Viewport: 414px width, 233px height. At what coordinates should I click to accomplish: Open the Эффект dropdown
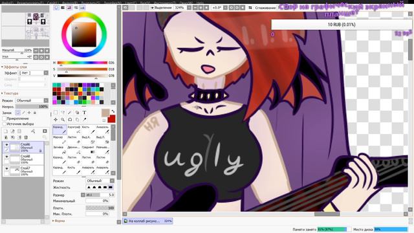[34, 72]
